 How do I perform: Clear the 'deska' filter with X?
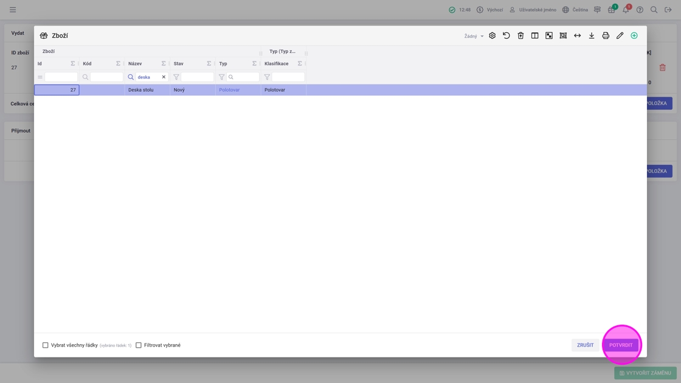[164, 77]
